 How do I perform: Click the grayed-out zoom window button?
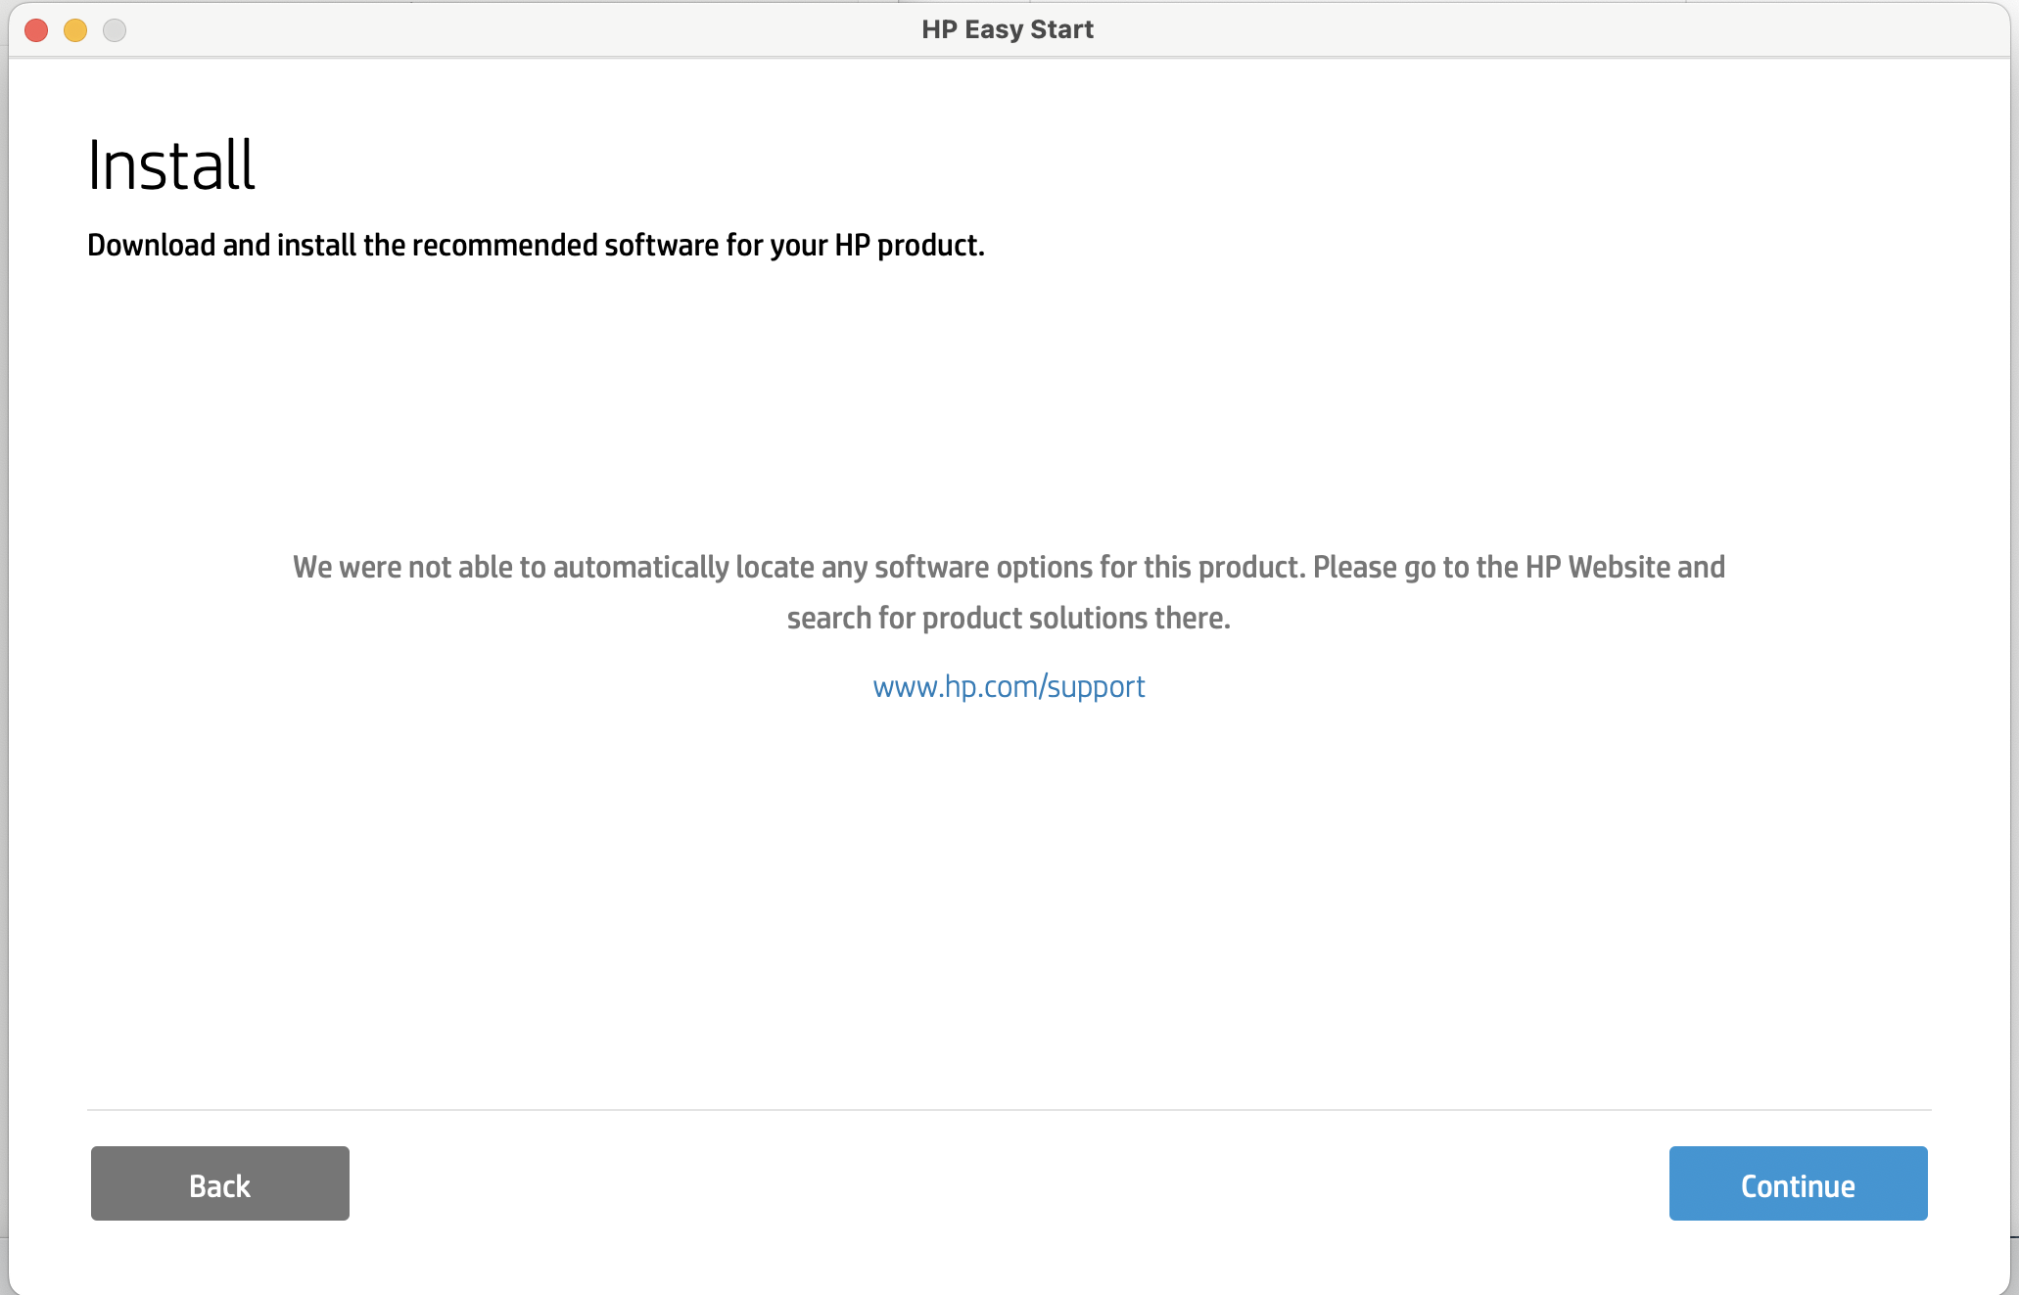[x=115, y=30]
